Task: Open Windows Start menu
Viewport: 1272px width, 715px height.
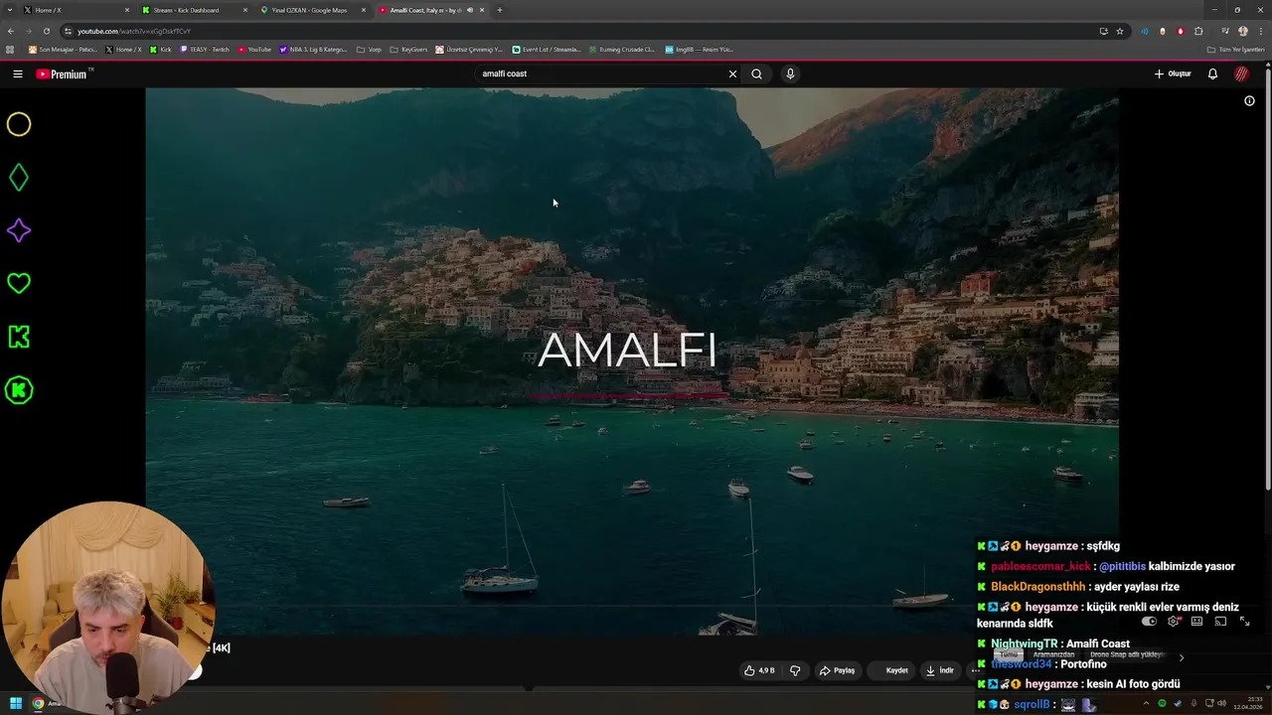Action: pos(16,703)
